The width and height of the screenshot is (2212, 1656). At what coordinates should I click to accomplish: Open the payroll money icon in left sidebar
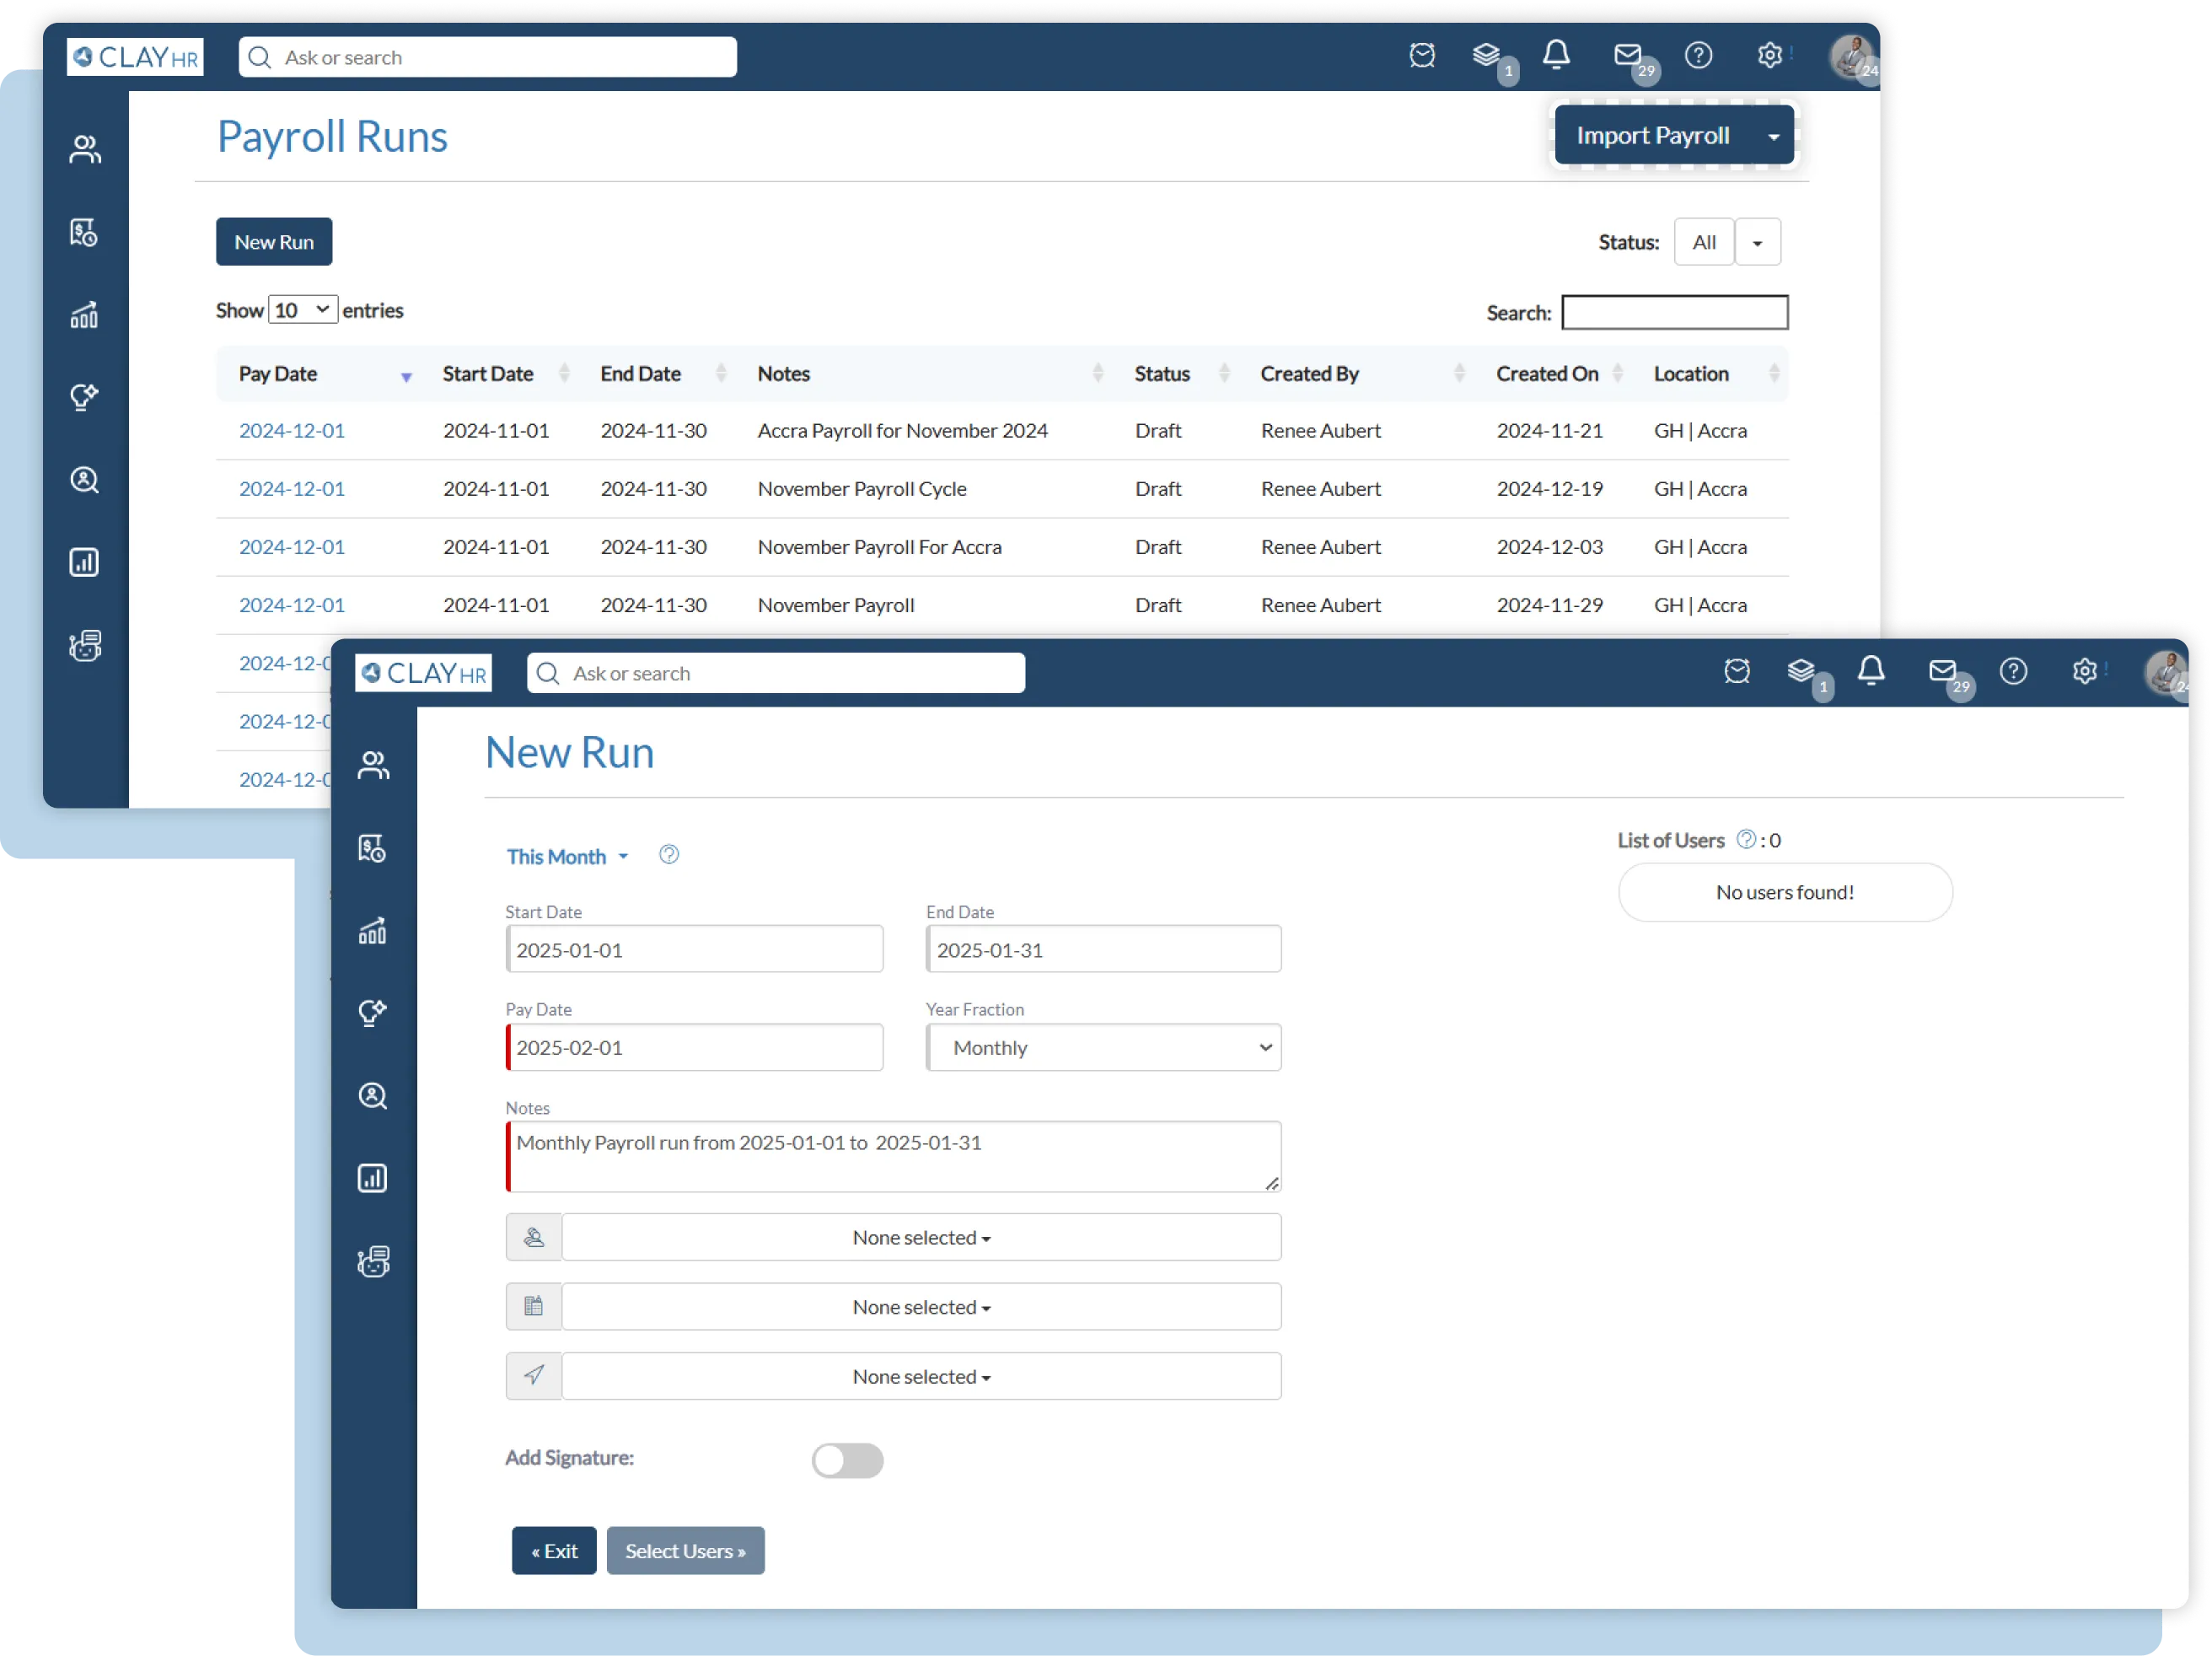coord(84,233)
